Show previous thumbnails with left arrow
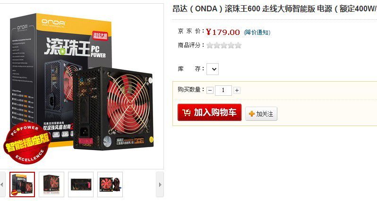The image size is (377, 201). (2, 184)
